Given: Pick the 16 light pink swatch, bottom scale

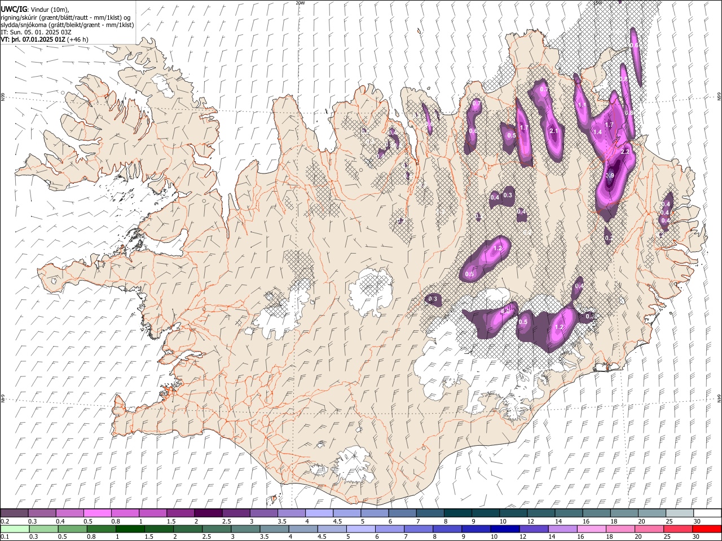Looking at the screenshot, I should (592, 529).
